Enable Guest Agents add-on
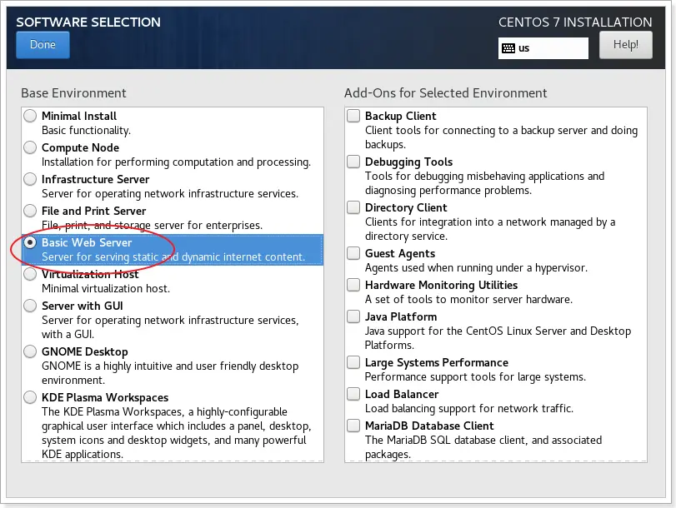Screen dimensions: 676x508 [x=354, y=254]
